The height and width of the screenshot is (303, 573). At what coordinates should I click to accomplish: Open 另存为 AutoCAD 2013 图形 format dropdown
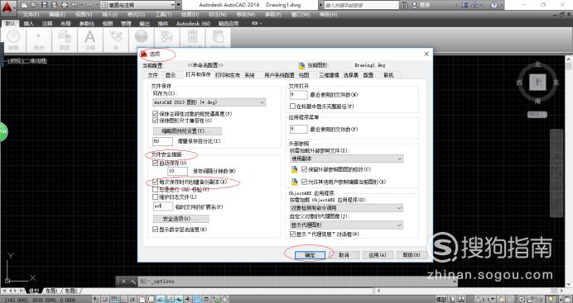tap(209, 102)
